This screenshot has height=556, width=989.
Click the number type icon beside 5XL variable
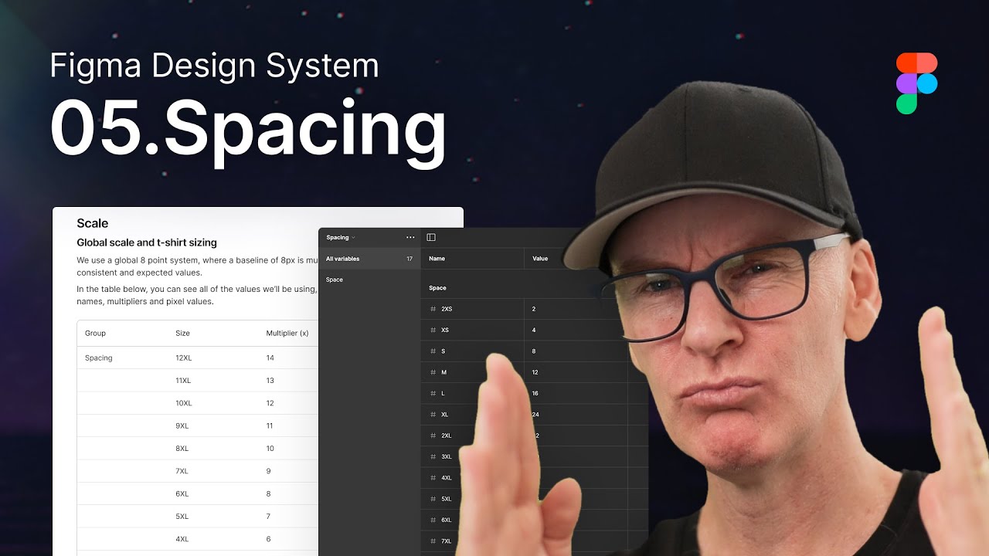pos(433,499)
